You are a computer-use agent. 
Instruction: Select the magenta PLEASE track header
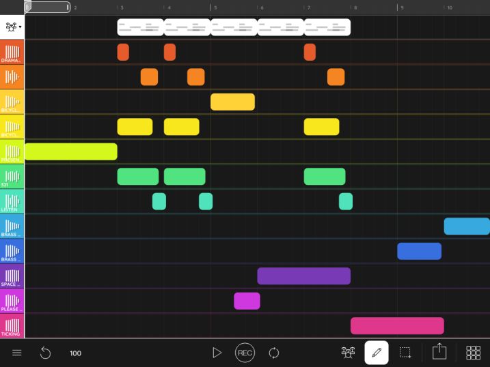(12, 302)
